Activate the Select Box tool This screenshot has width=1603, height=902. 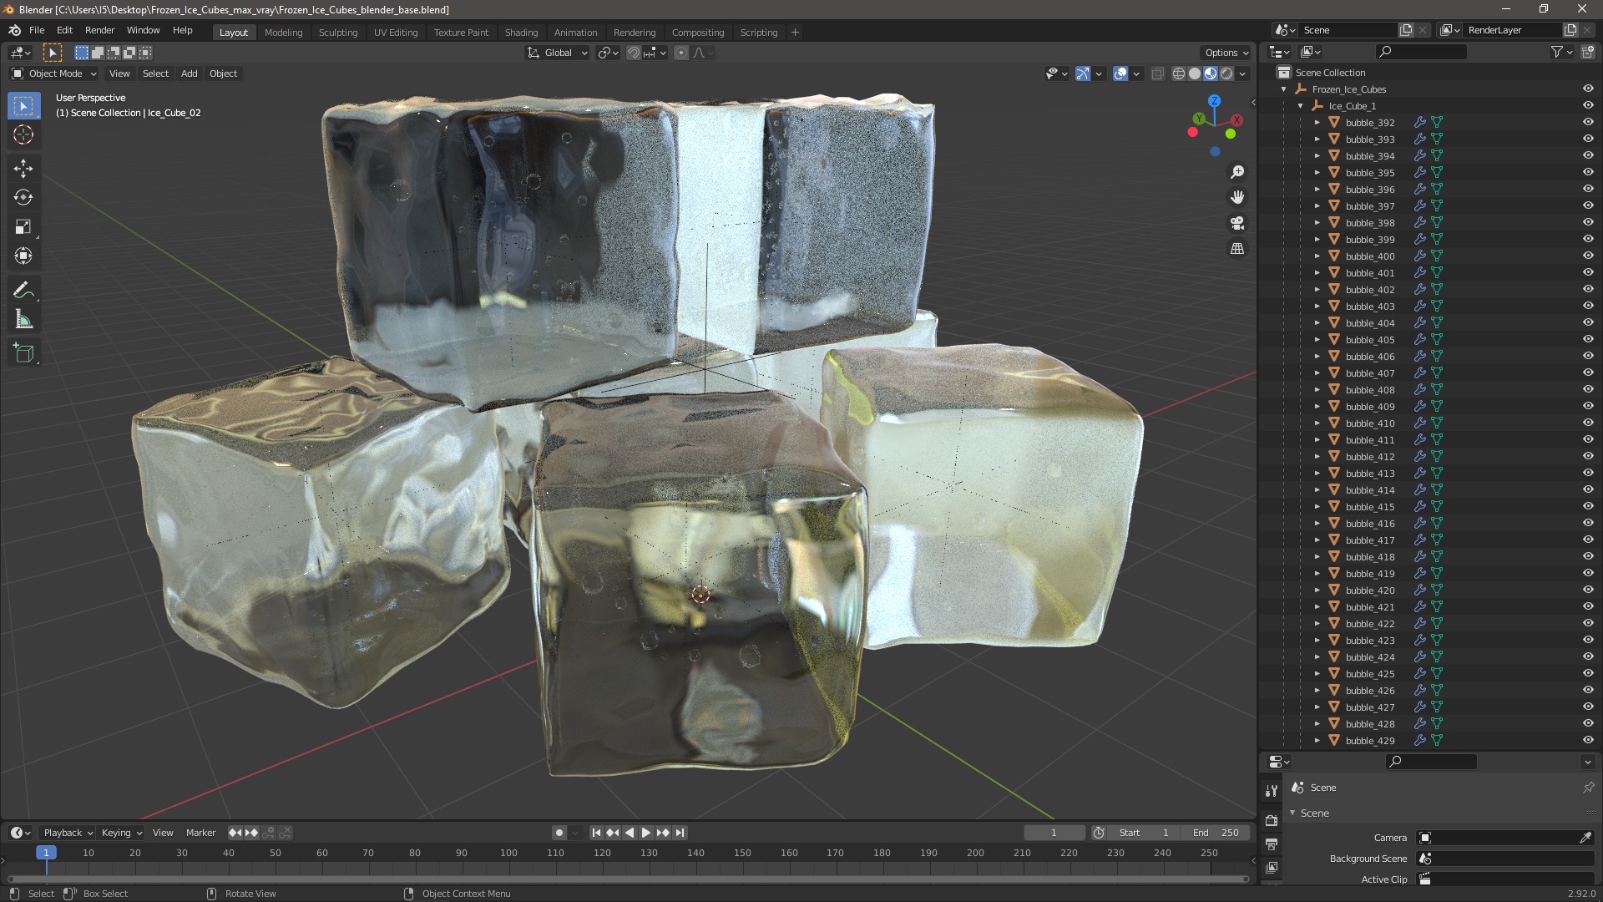pos(23,105)
